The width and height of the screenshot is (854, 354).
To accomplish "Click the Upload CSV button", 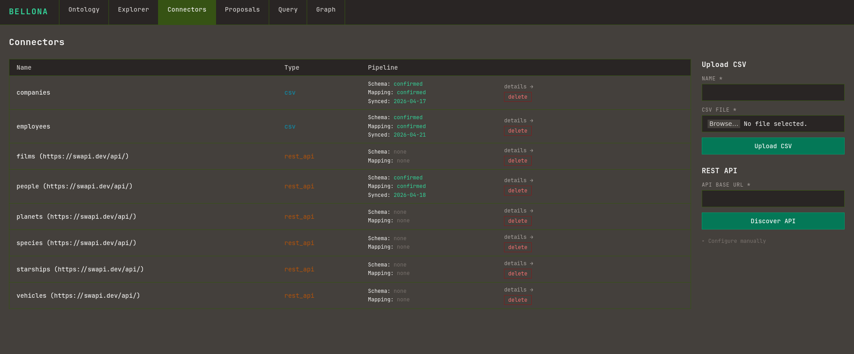I will (773, 146).
